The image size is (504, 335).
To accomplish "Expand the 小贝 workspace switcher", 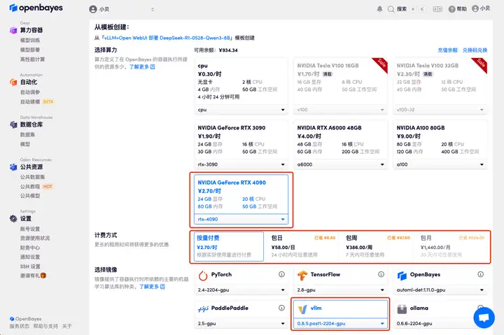I will pyautogui.click(x=153, y=9).
